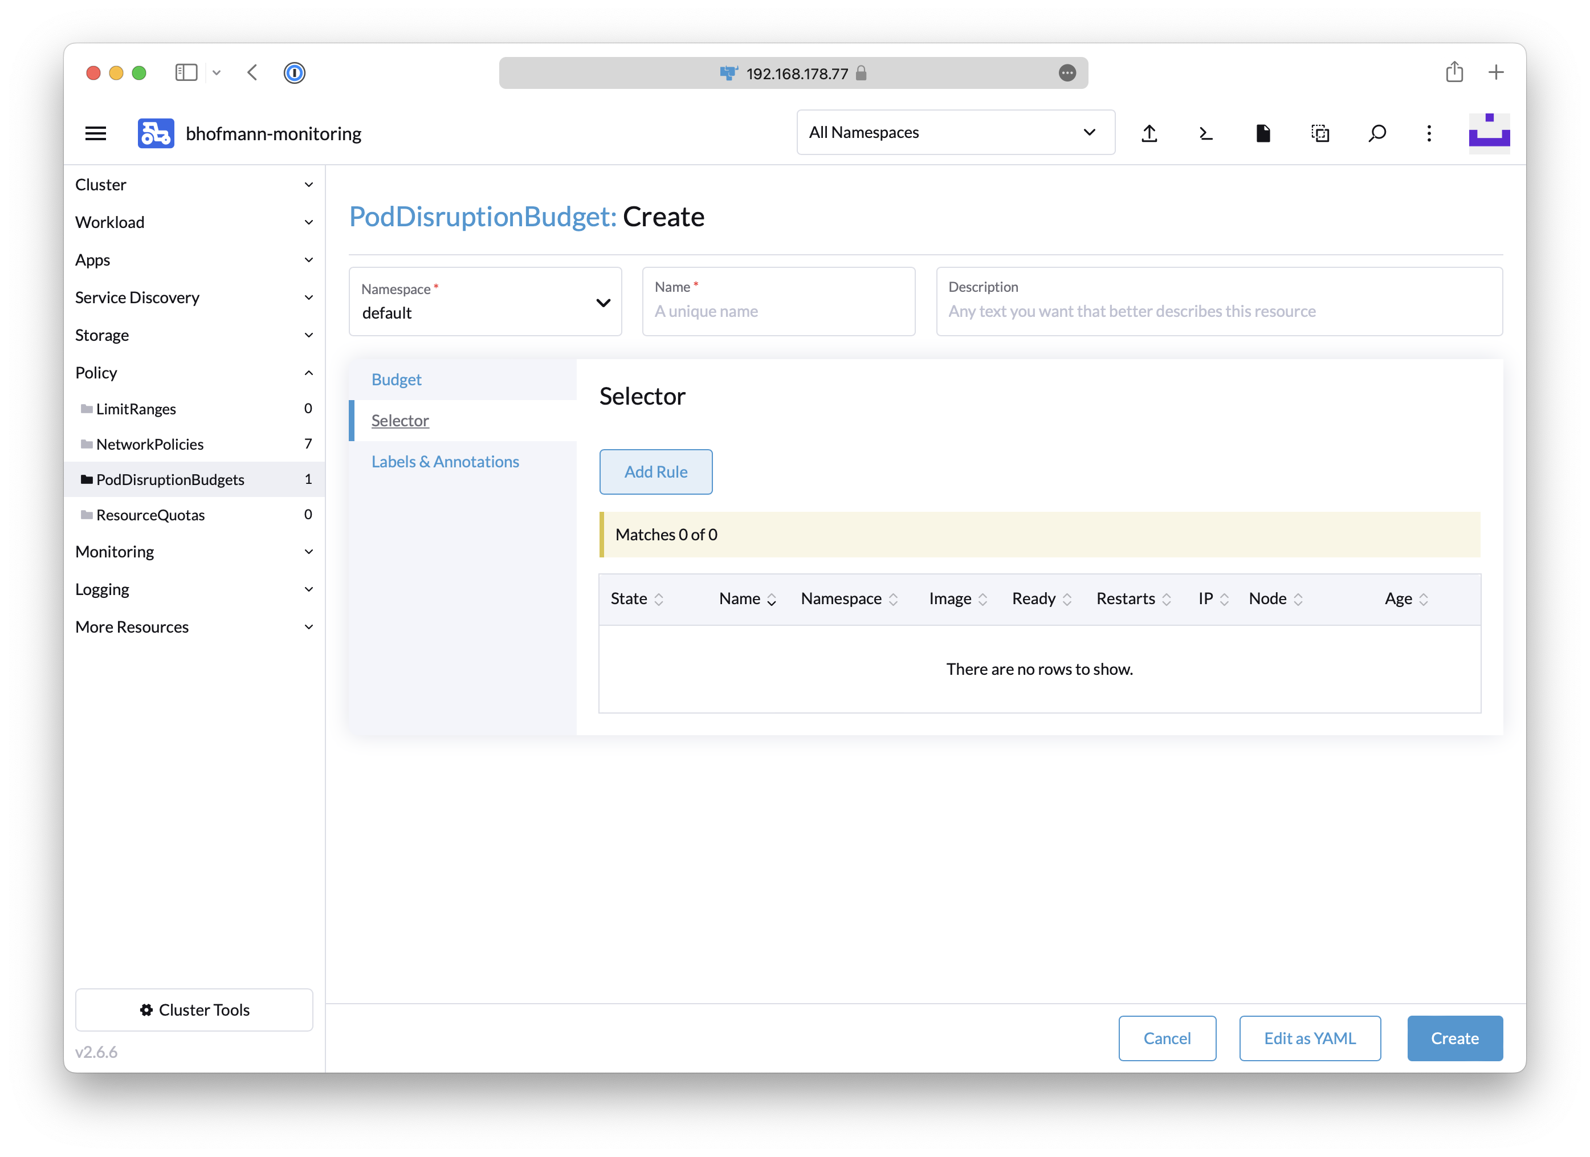
Task: Copy KubeConfig to clipboard icon
Action: (x=1320, y=133)
